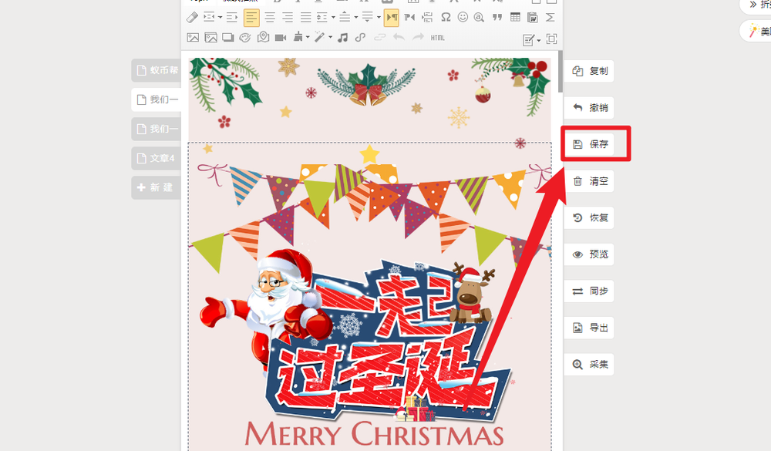Open the 蚁币帮 article tab
This screenshot has height=451, width=771.
pos(157,70)
